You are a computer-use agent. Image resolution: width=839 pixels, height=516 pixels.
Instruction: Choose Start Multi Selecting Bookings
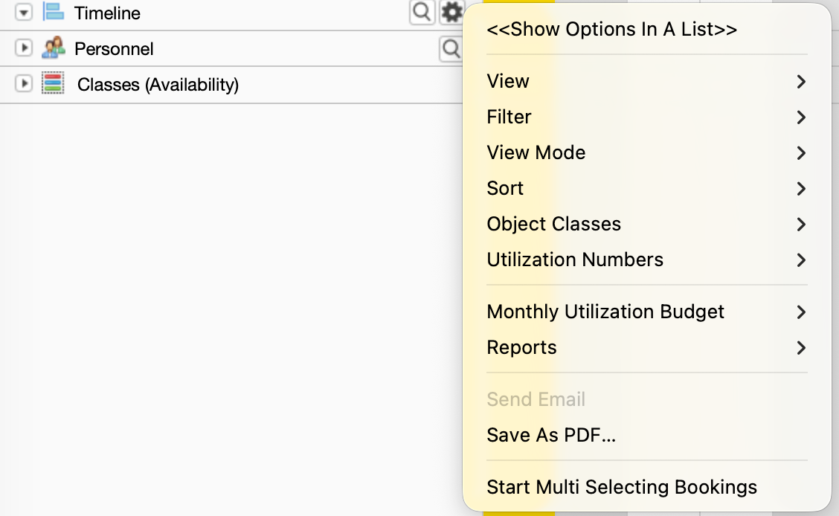point(622,487)
